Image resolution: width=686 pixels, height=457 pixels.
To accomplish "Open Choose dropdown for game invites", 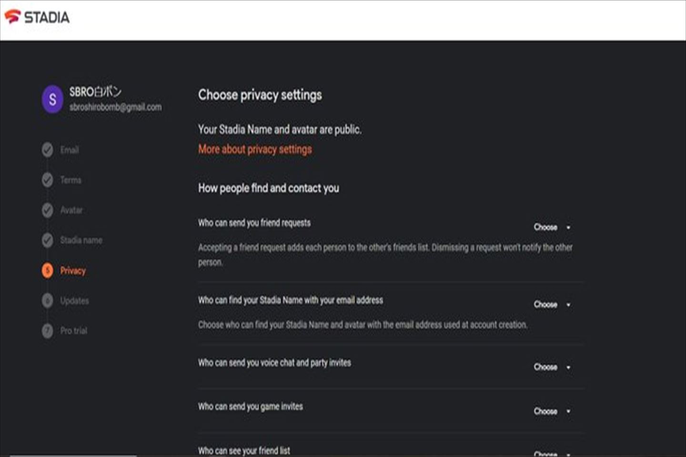I will click(x=552, y=411).
